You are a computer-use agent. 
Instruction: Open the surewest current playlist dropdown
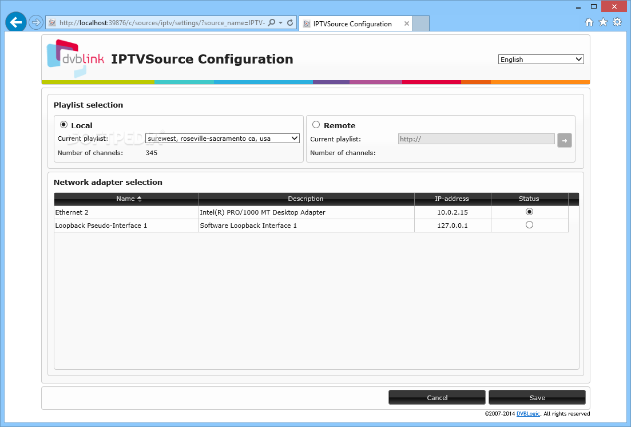pos(222,139)
